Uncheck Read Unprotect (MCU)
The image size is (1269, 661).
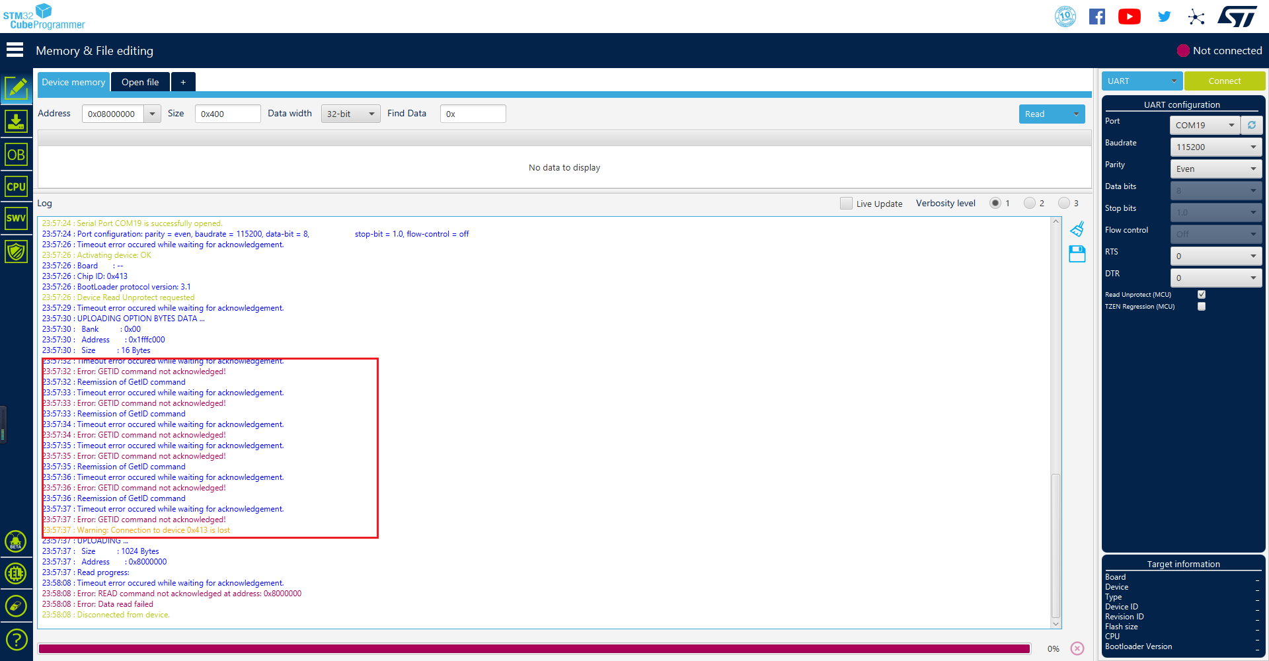pyautogui.click(x=1202, y=295)
